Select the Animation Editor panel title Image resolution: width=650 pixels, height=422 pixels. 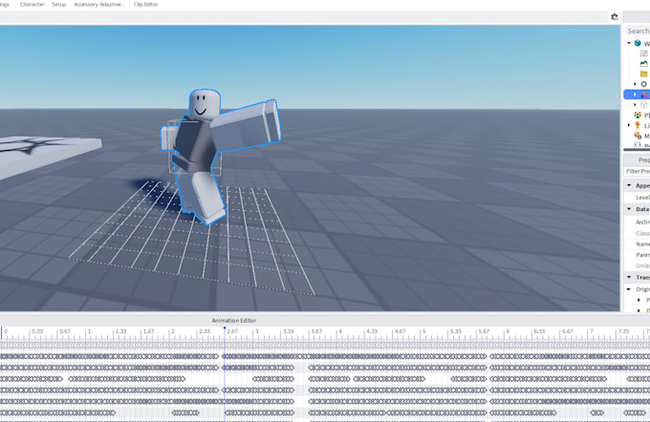tap(234, 321)
